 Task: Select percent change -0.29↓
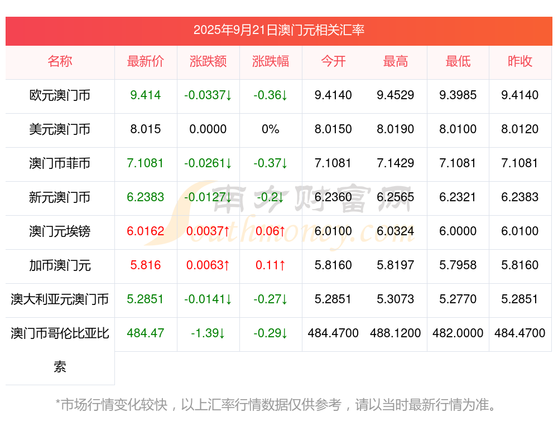[271, 333]
